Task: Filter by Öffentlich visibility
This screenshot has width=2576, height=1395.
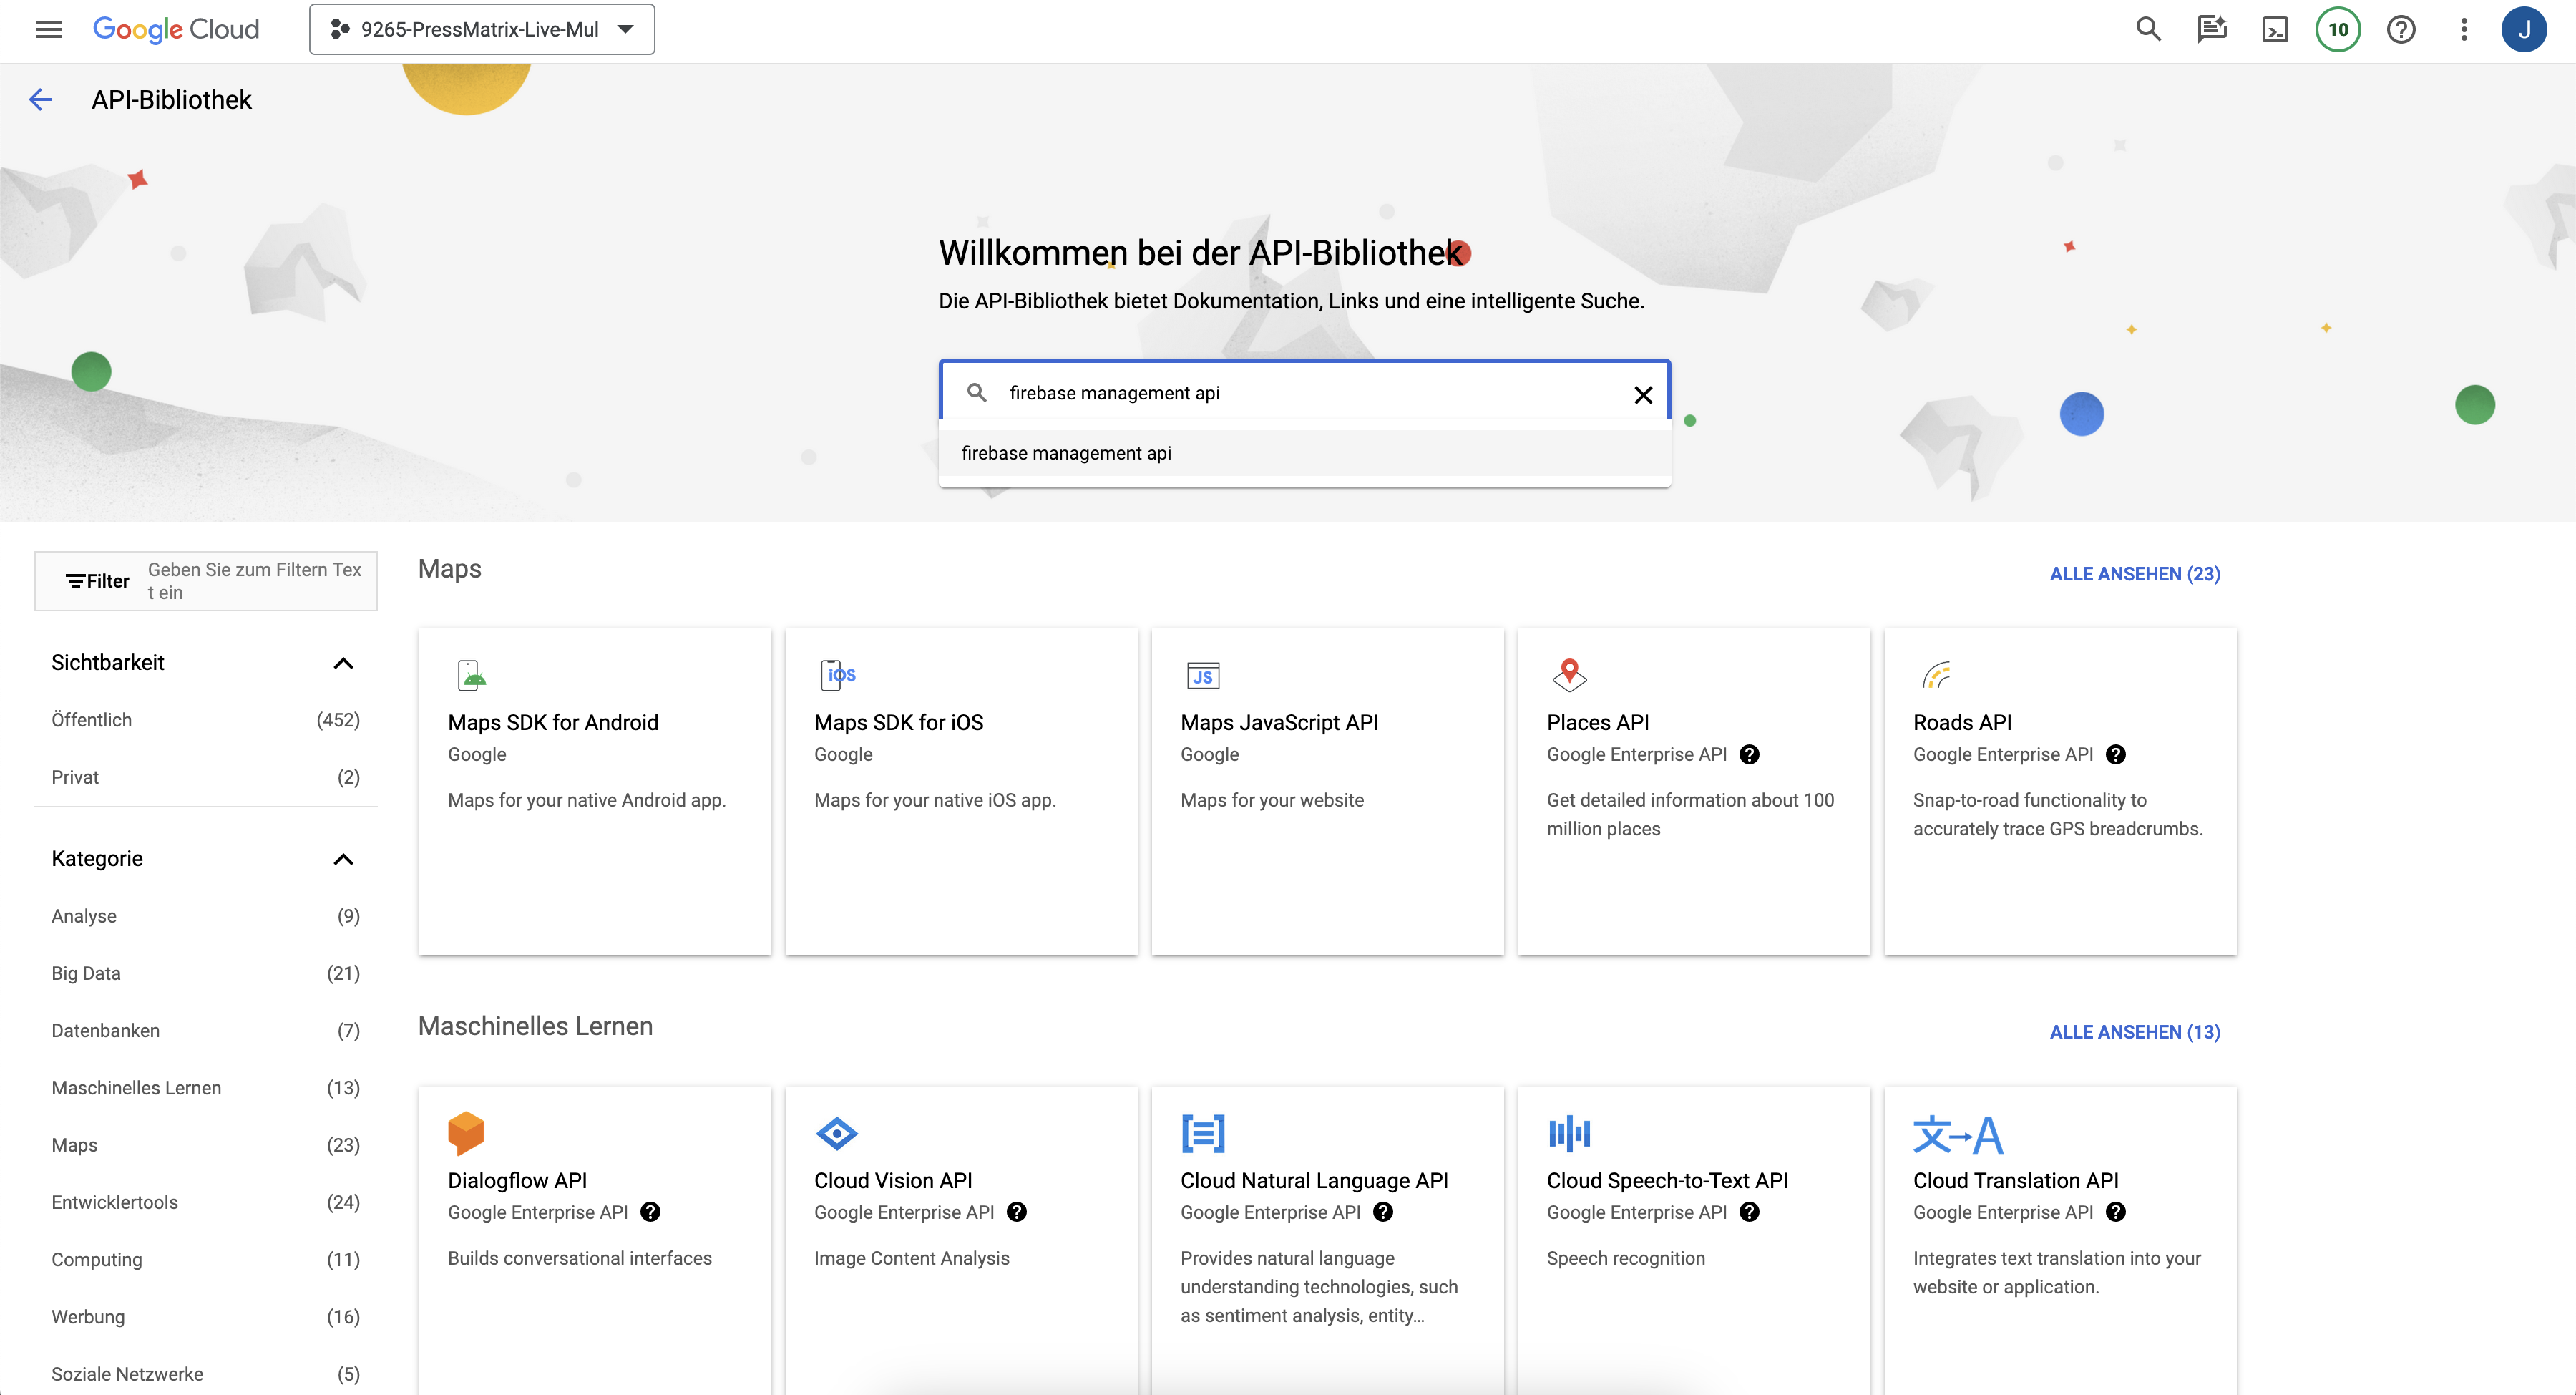Action: click(x=205, y=720)
